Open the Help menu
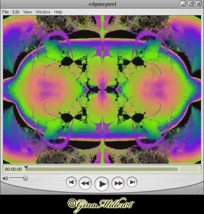 58,12
